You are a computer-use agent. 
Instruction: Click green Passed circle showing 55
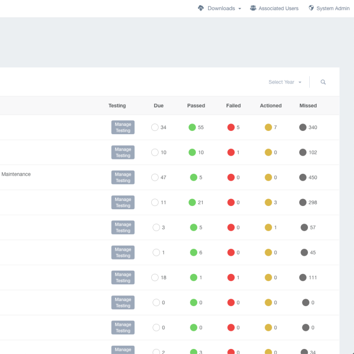(192, 127)
